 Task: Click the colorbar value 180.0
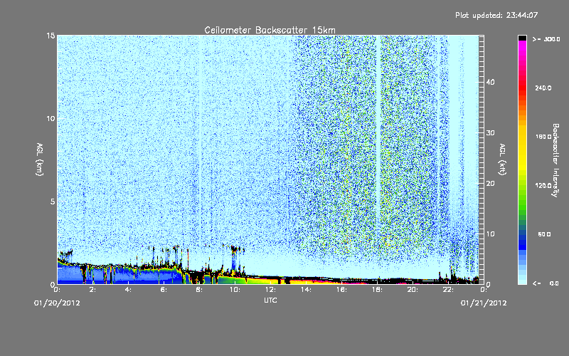[543, 137]
